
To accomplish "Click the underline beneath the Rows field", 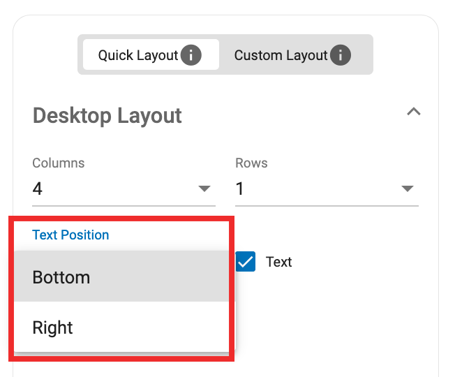I will tap(327, 206).
